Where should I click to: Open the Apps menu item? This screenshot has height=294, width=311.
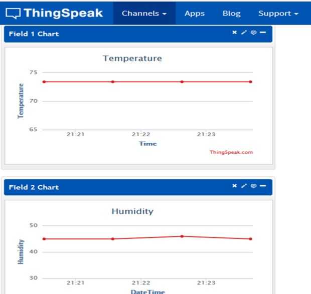(194, 14)
